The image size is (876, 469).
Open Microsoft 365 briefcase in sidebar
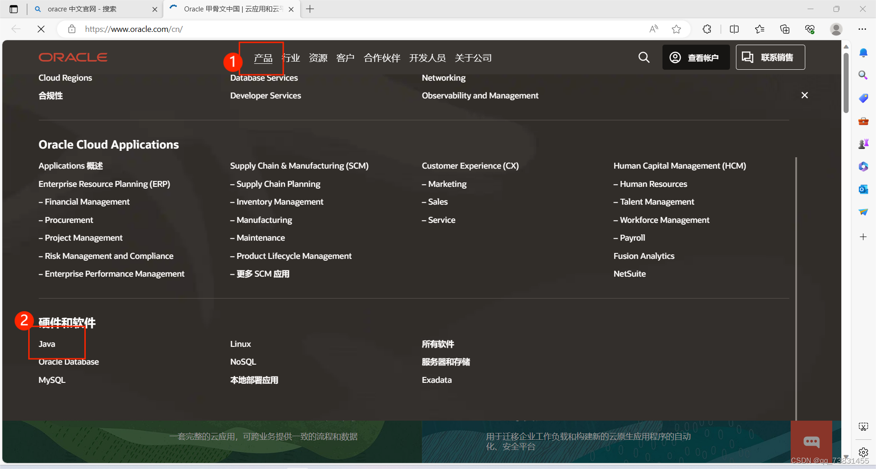tap(863, 121)
